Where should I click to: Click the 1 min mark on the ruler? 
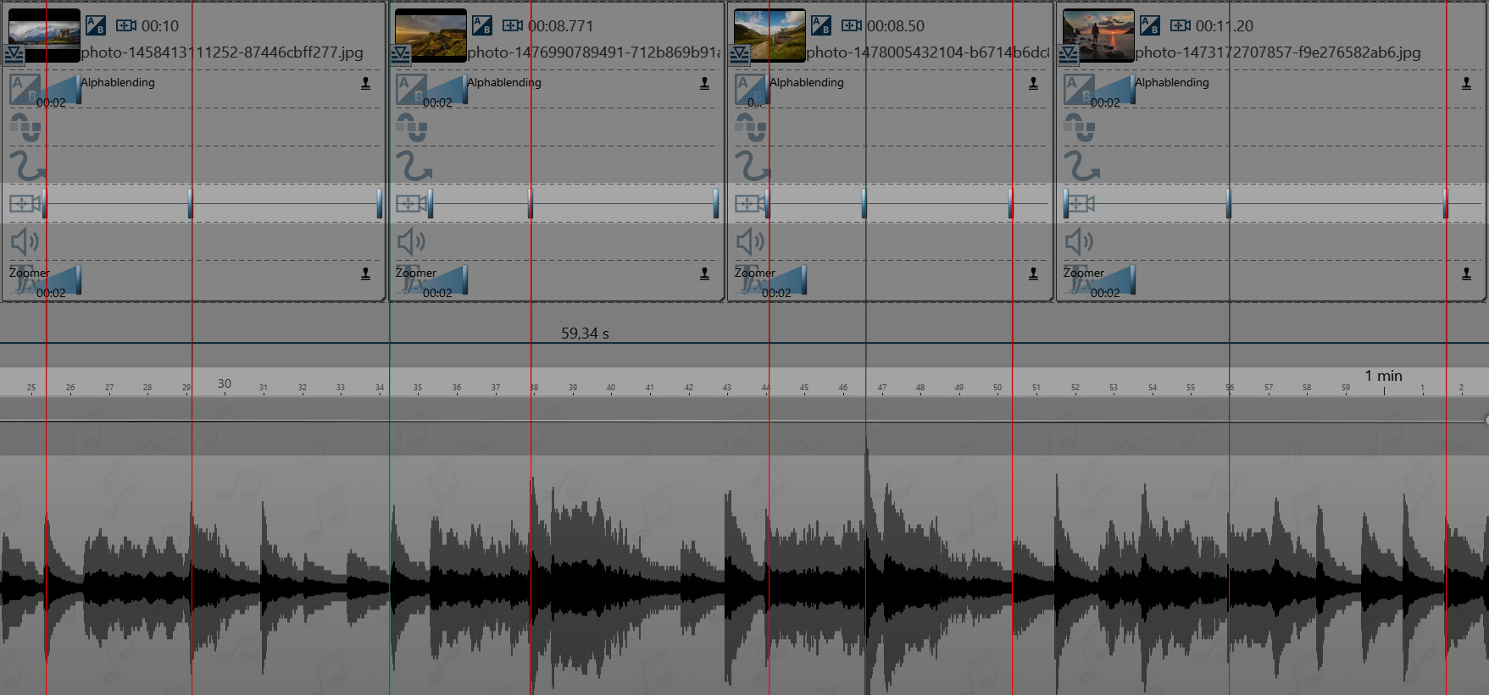[x=1383, y=376]
